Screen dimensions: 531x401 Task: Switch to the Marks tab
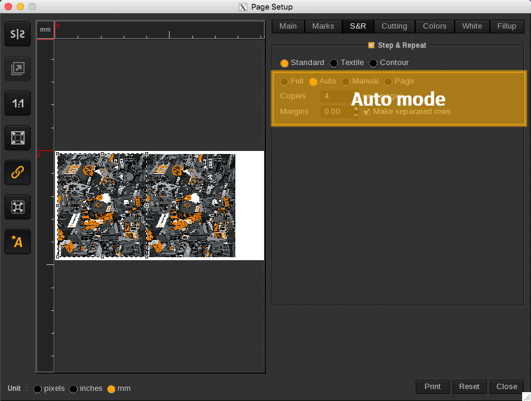[x=323, y=26]
